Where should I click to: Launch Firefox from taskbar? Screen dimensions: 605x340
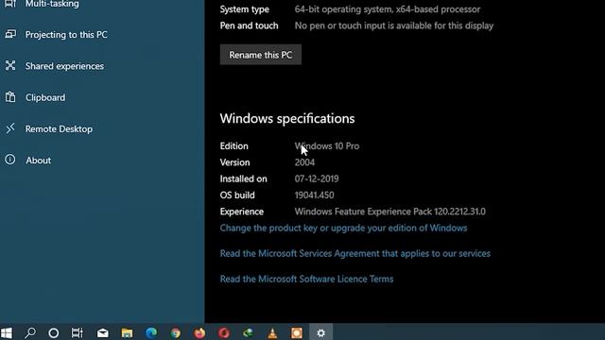tap(199, 333)
